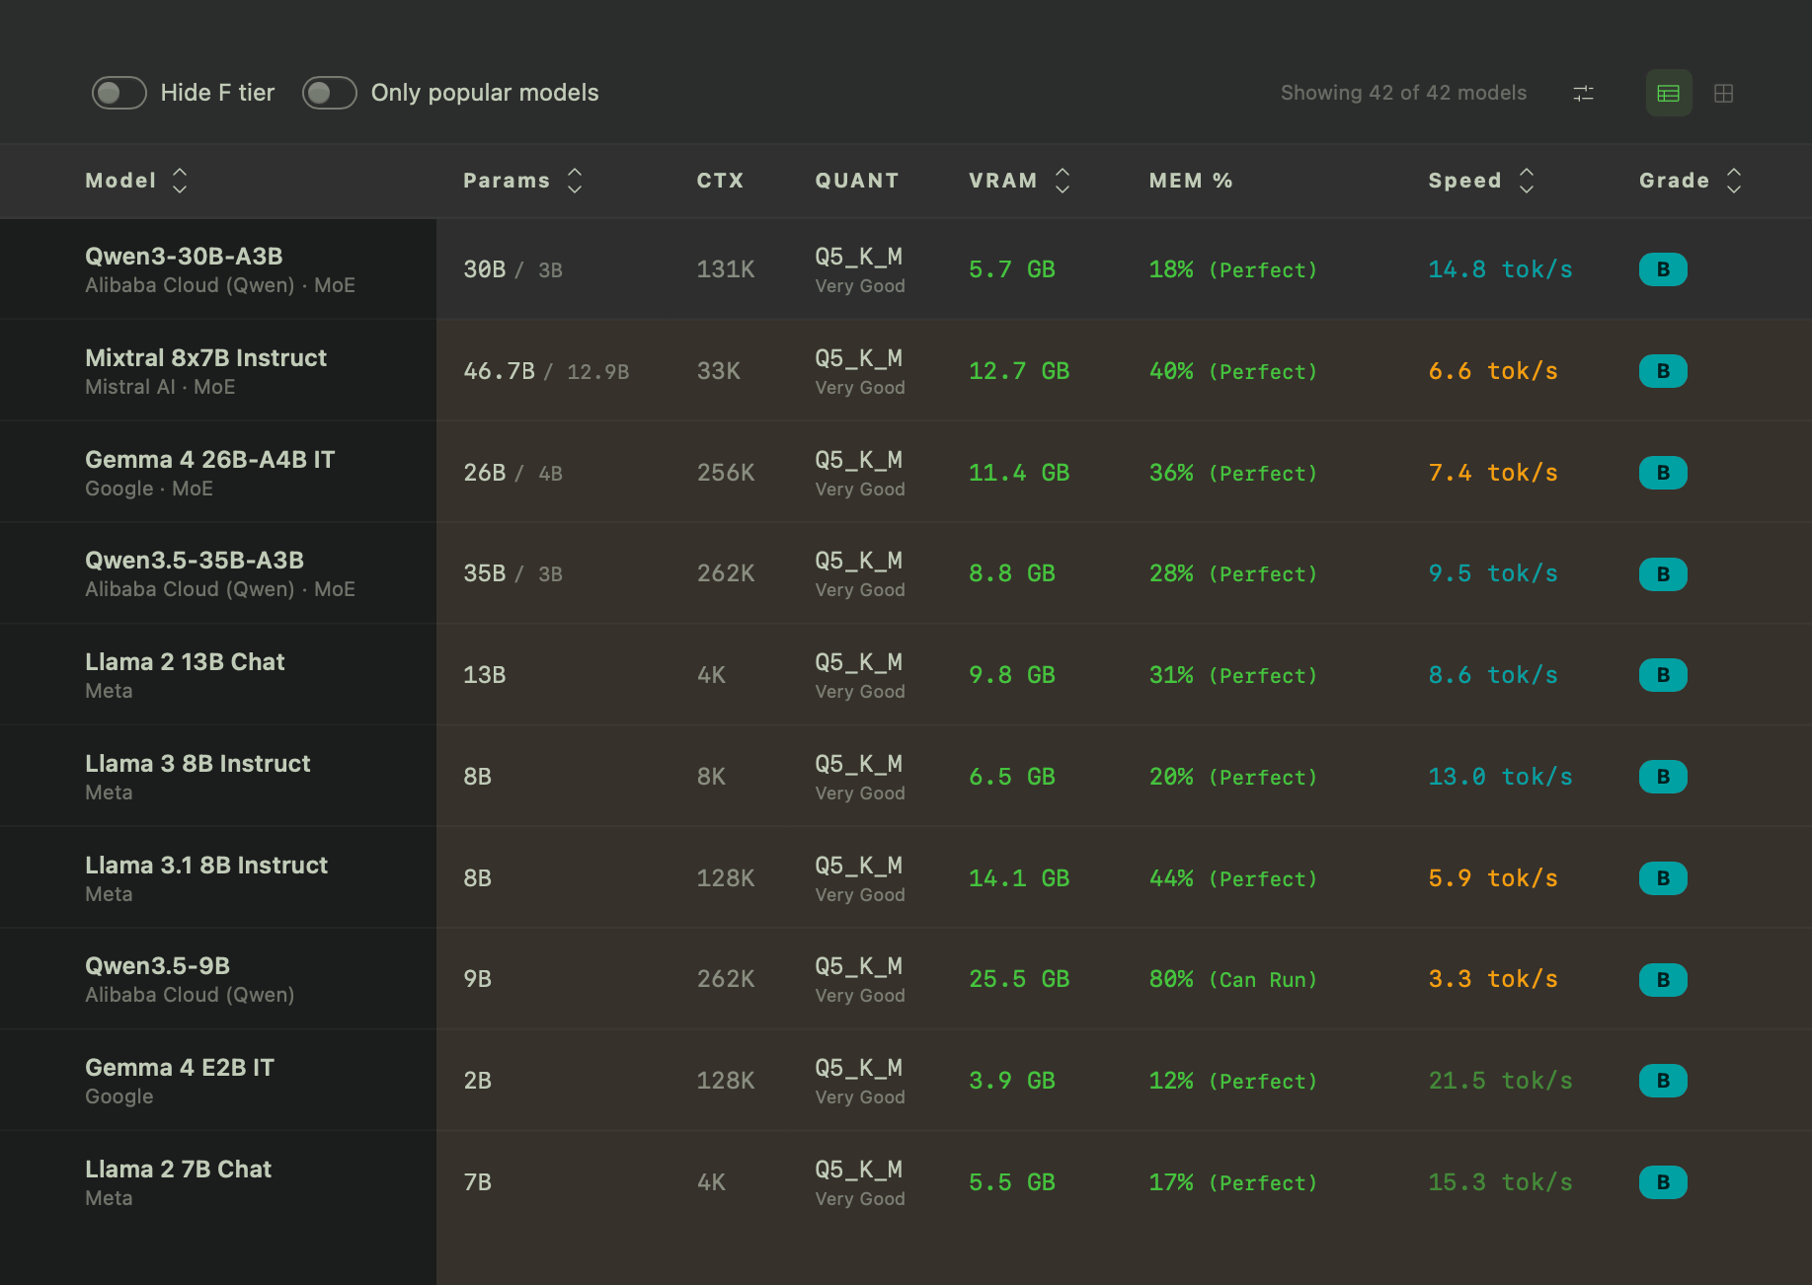Click the QUANT column header

(857, 181)
